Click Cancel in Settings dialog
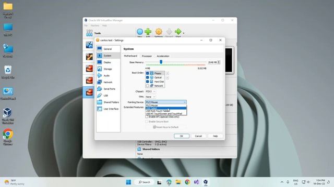The height and width of the screenshot is (187, 334). point(198,136)
